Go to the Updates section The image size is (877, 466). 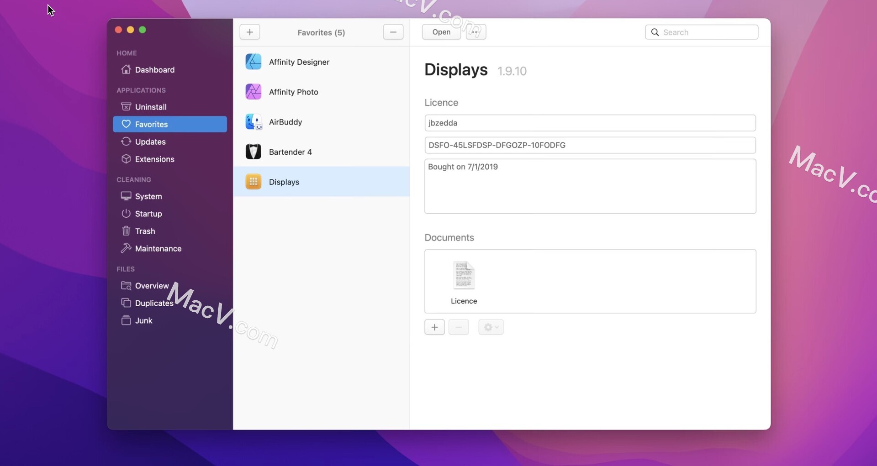pyautogui.click(x=170, y=141)
